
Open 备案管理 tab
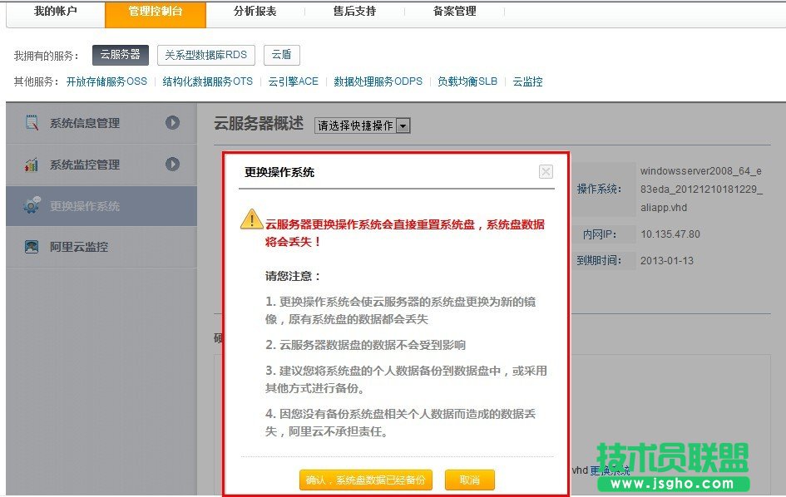coord(454,11)
